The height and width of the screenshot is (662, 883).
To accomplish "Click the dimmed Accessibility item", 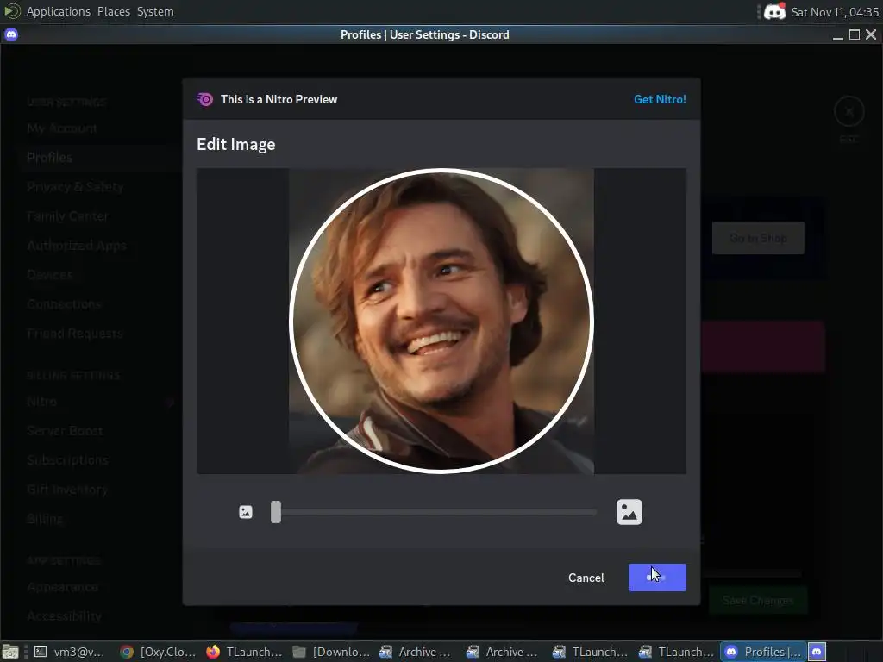I will (64, 616).
